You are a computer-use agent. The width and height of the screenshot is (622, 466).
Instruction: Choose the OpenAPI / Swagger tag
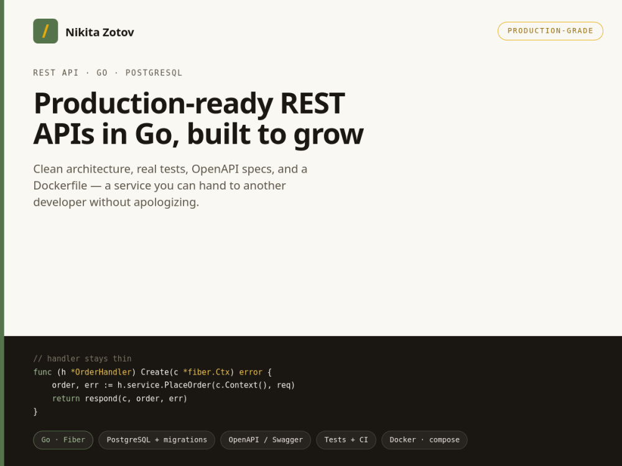tap(266, 440)
